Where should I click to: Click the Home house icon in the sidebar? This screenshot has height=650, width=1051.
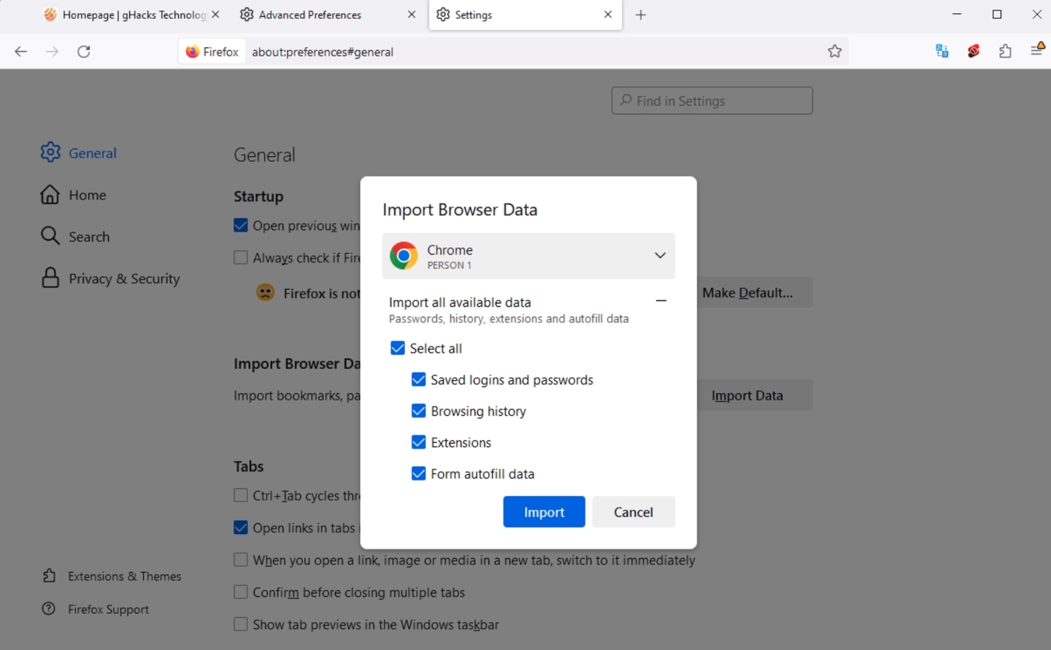50,195
